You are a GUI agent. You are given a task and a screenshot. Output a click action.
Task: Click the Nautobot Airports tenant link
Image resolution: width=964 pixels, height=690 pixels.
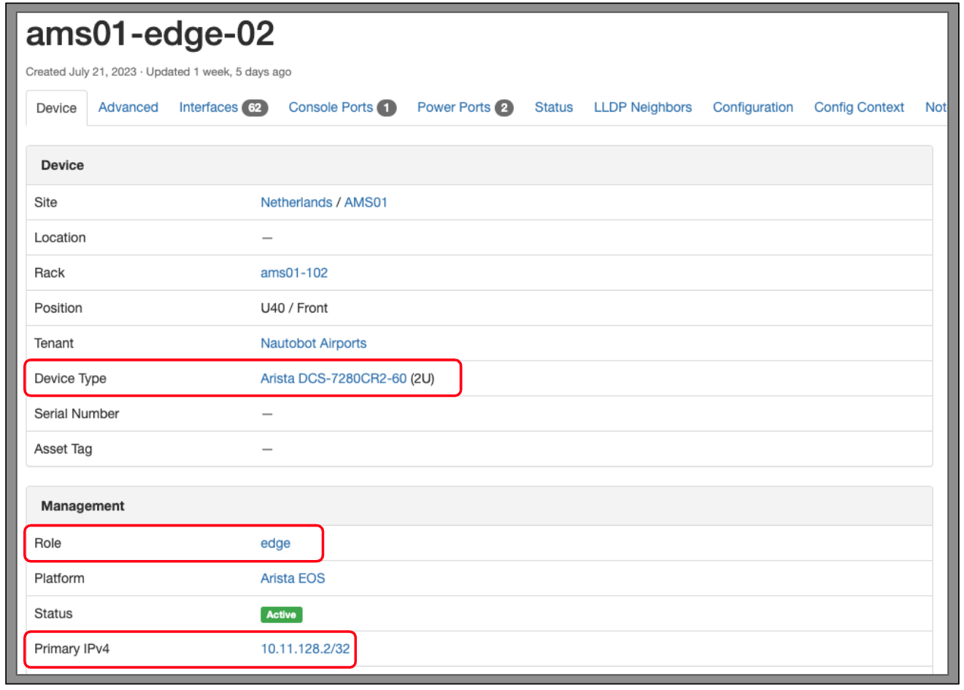[313, 343]
